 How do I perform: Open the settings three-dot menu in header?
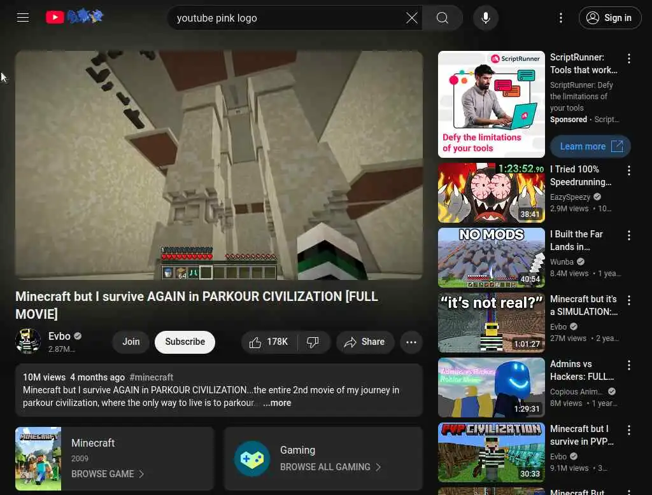(x=560, y=18)
